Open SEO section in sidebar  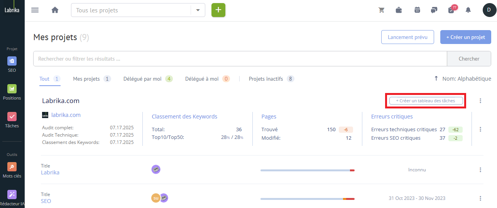click(12, 65)
